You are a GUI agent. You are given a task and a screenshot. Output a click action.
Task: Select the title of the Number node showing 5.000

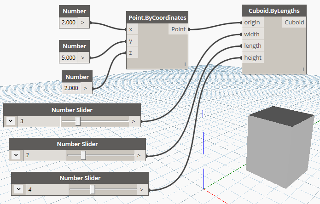pos(75,46)
